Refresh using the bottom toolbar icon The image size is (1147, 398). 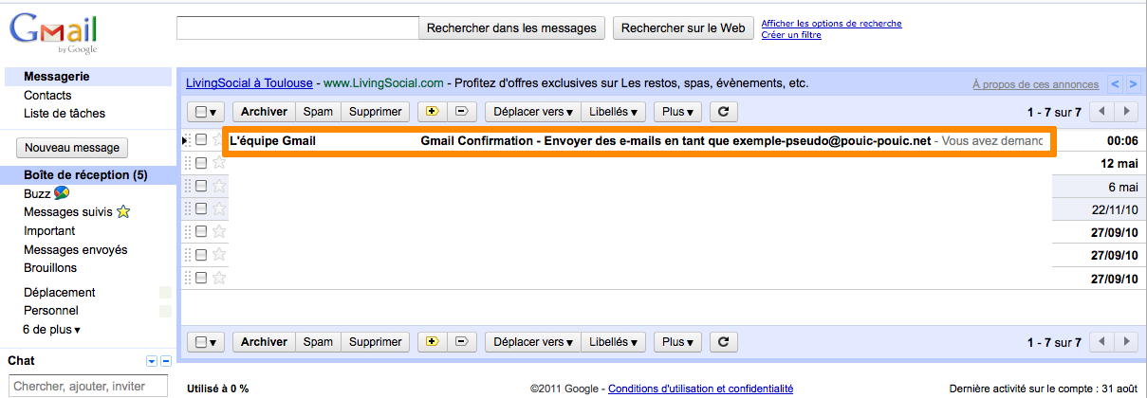[x=723, y=342]
